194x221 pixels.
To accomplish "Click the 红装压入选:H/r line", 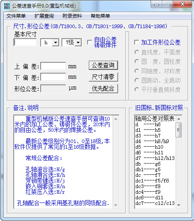I will tap(45, 192).
